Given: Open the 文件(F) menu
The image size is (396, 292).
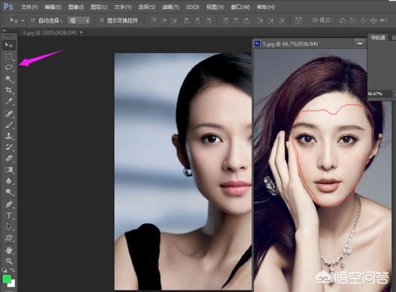Looking at the screenshot, I should coord(29,7).
